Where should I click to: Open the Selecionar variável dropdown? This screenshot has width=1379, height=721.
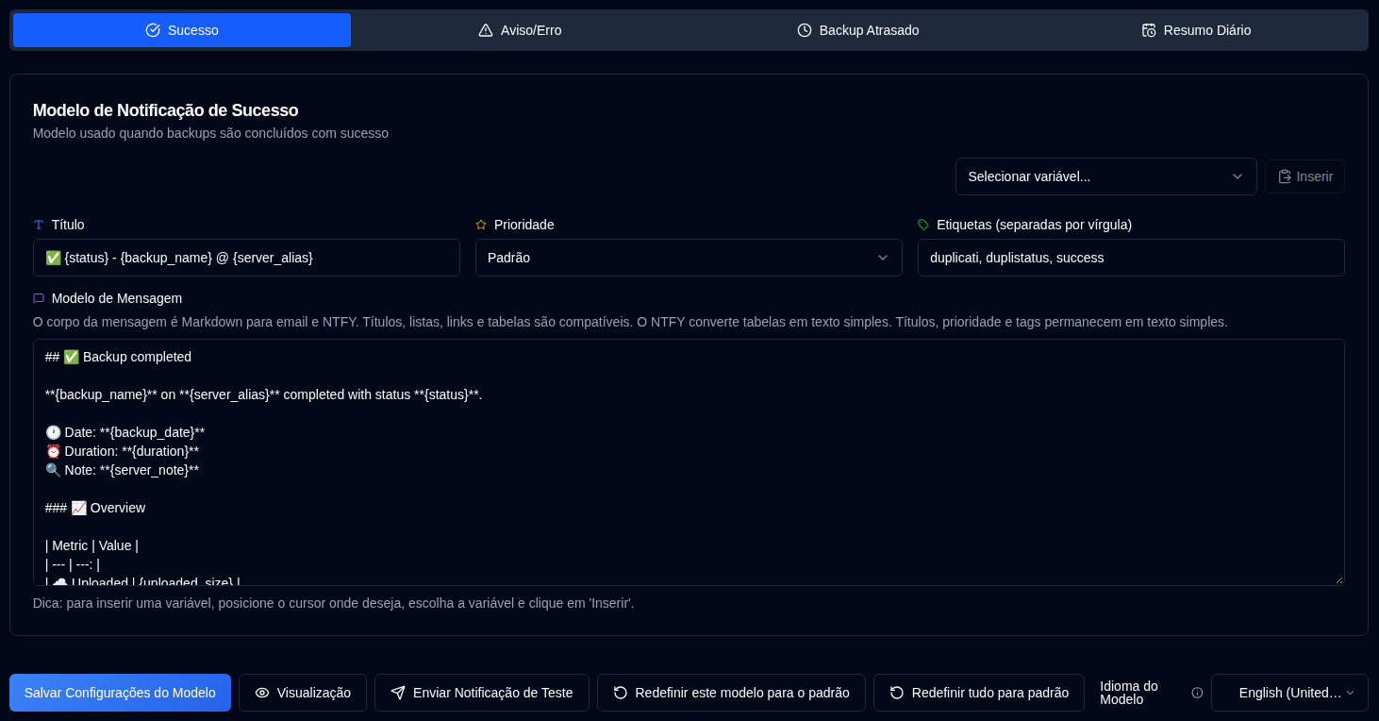click(x=1105, y=176)
